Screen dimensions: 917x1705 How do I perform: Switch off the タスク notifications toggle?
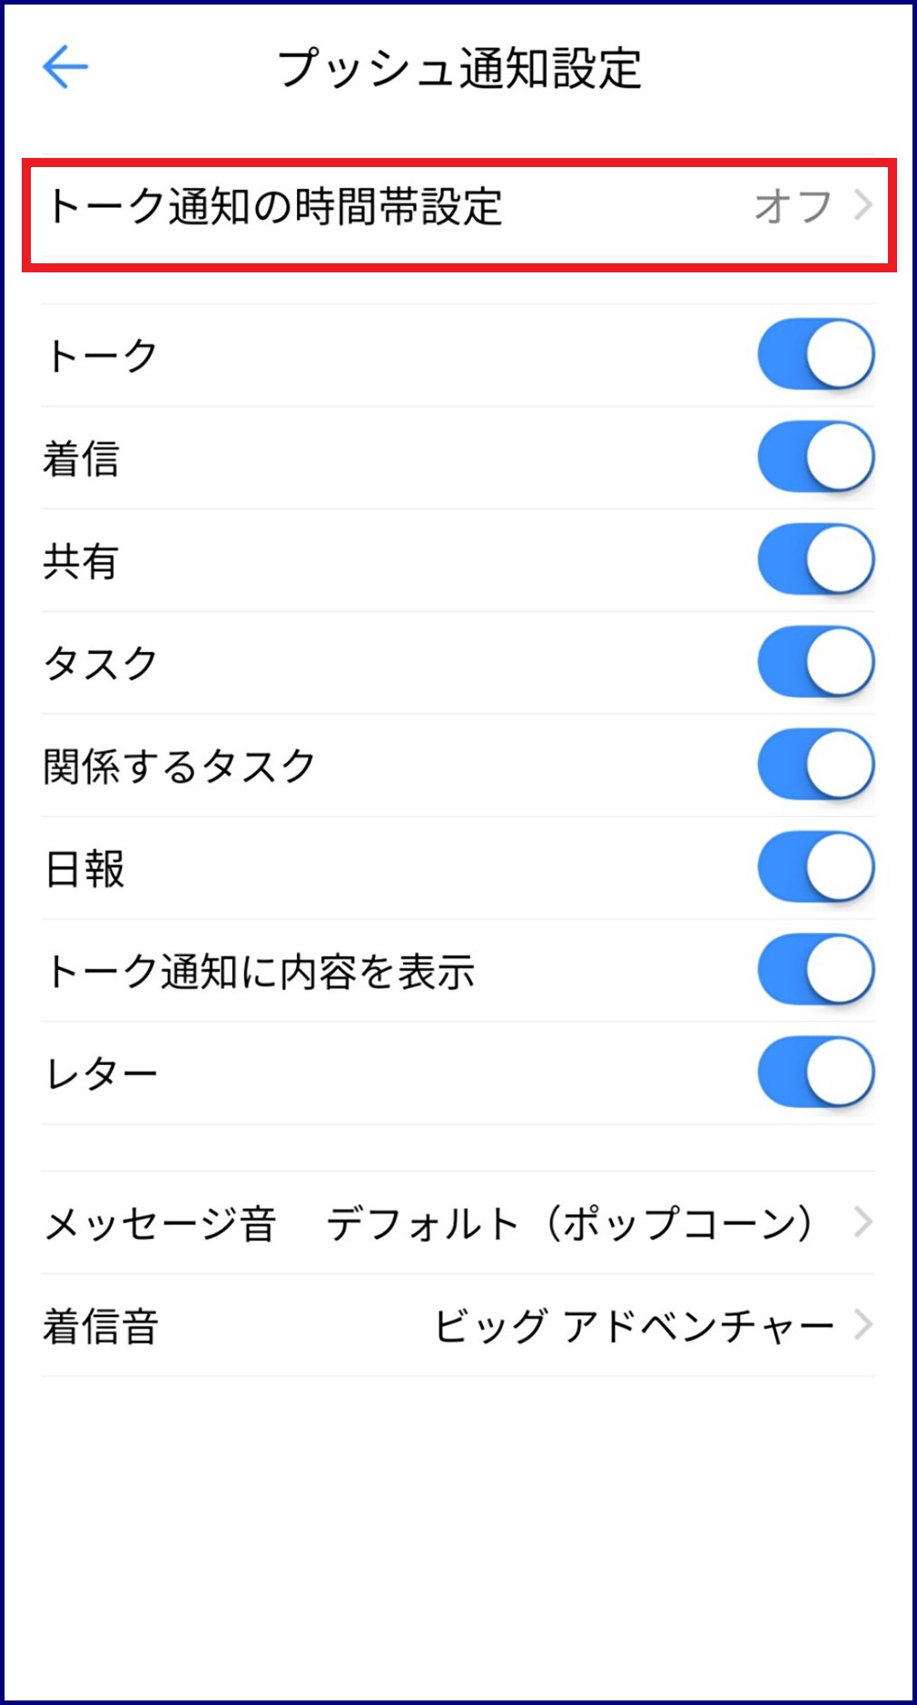point(815,662)
